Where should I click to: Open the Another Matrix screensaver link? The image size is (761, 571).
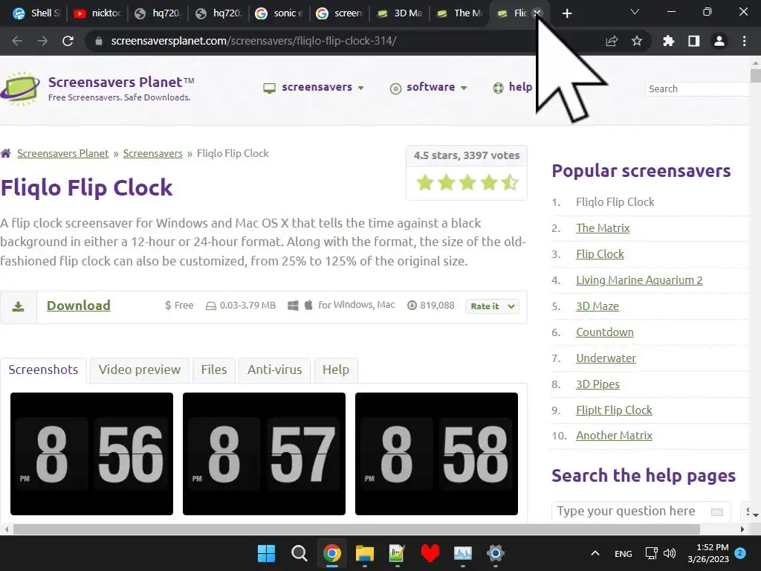[614, 436]
